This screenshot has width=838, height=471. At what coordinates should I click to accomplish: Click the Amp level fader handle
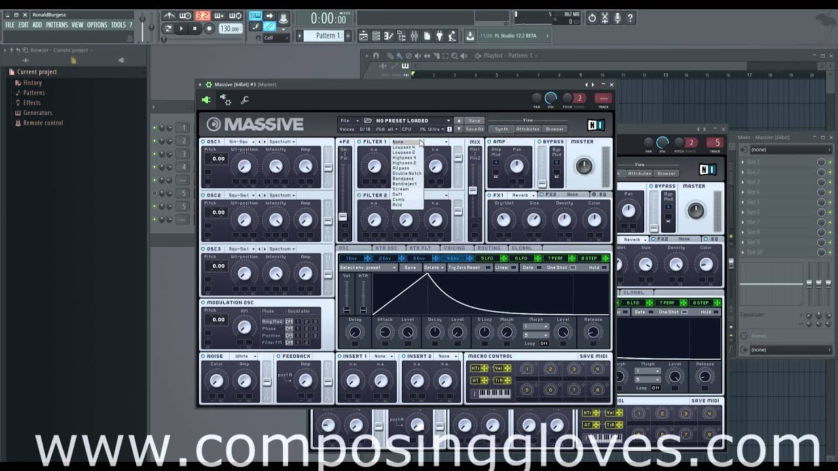[x=542, y=183]
